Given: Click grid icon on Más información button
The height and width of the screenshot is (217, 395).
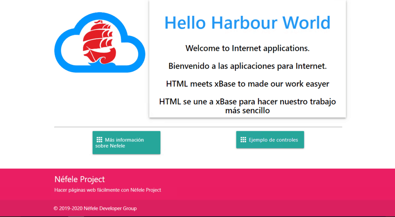Looking at the screenshot, I should coord(99,140).
